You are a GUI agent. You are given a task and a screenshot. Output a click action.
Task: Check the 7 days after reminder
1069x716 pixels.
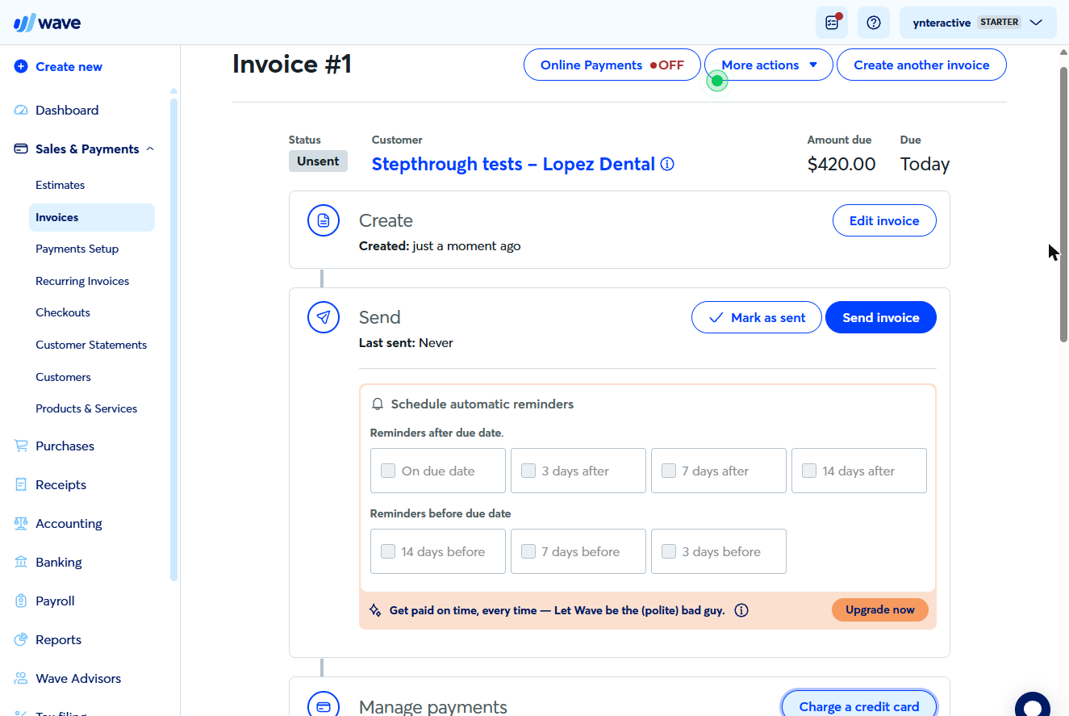(x=669, y=471)
